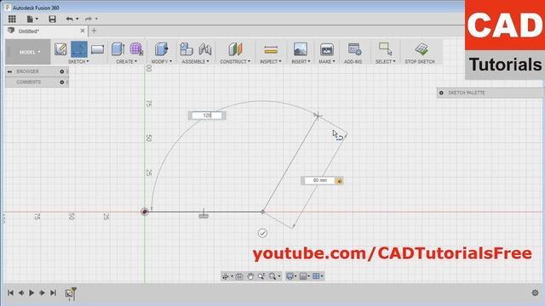Viewport: 545px width, 306px height.
Task: Click the Make 3D print icon
Action: (327, 49)
